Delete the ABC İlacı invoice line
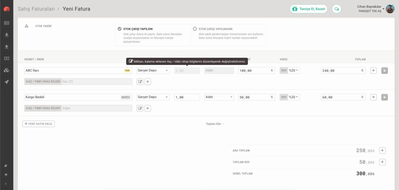The height and width of the screenshot is (190, 399). [384, 70]
